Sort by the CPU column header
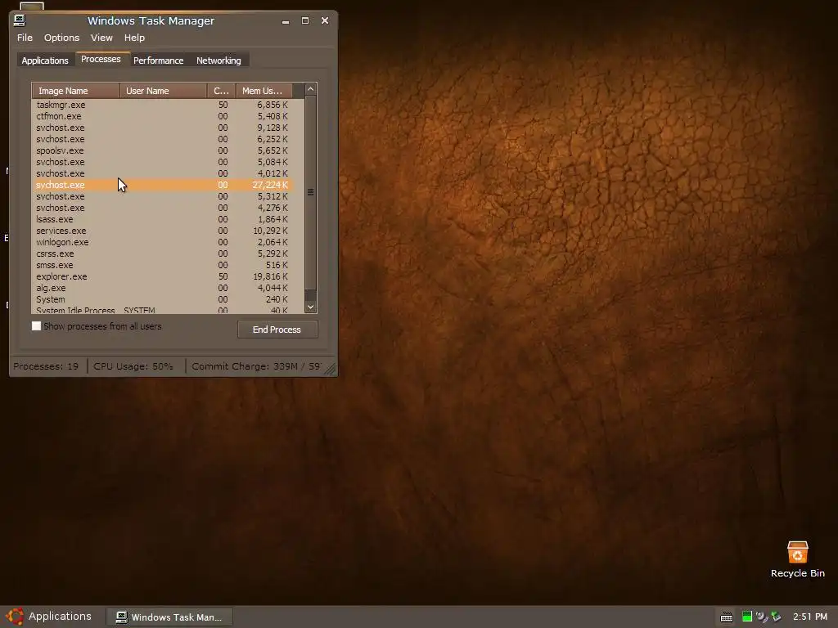Image resolution: width=838 pixels, height=628 pixels. pos(221,91)
